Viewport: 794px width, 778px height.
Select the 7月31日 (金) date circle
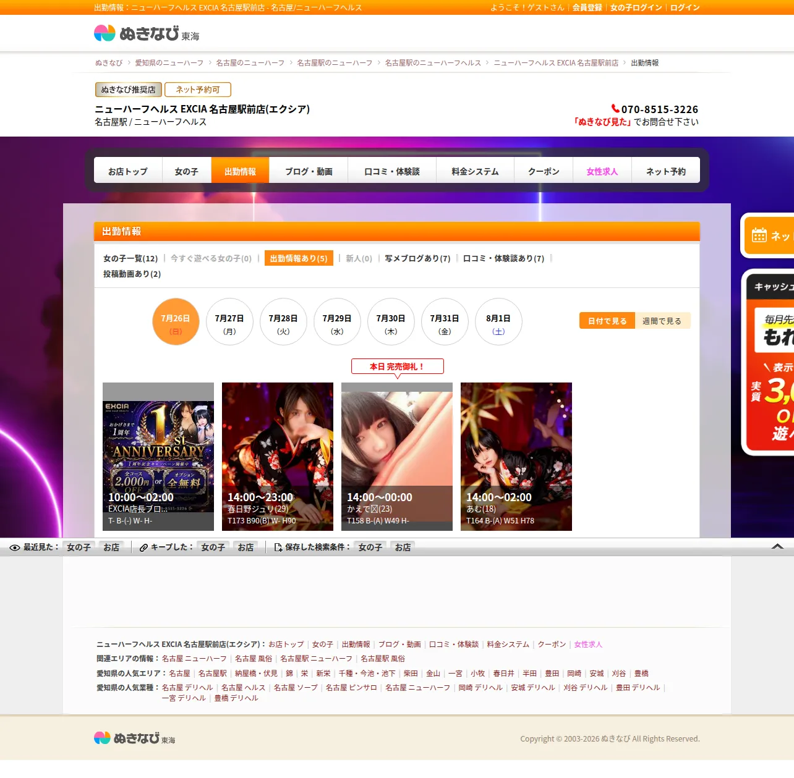pyautogui.click(x=445, y=322)
